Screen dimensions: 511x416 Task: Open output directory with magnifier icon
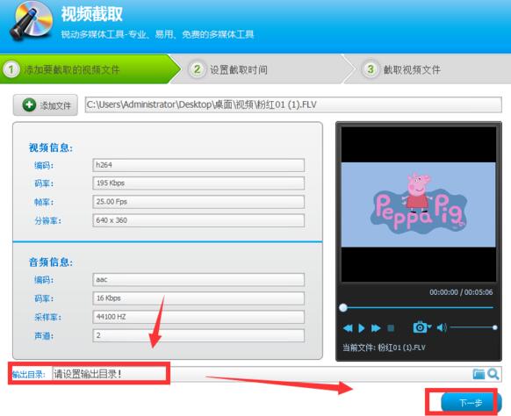point(493,374)
